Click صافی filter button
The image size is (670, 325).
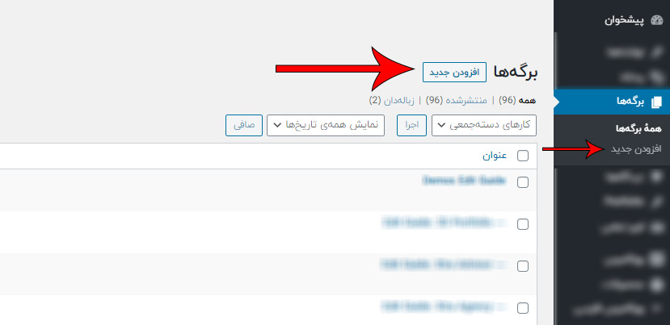coord(244,125)
